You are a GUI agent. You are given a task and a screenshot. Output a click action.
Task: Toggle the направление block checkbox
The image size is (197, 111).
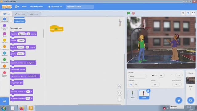[11, 21]
